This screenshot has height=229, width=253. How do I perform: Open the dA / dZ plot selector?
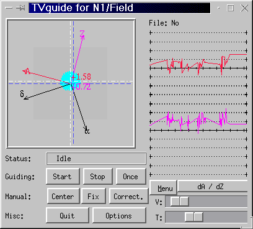(x=212, y=187)
